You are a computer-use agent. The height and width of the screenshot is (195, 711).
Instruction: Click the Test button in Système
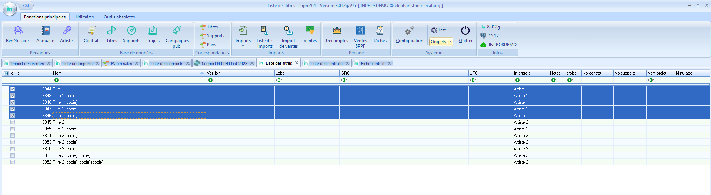(438, 30)
